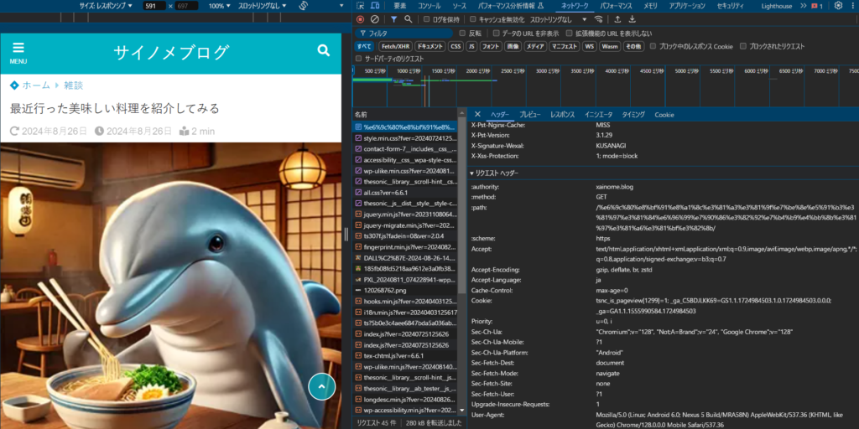Screen dimensions: 859x429
Task: Rotate the device viewport orientation
Action: pyautogui.click(x=303, y=6)
